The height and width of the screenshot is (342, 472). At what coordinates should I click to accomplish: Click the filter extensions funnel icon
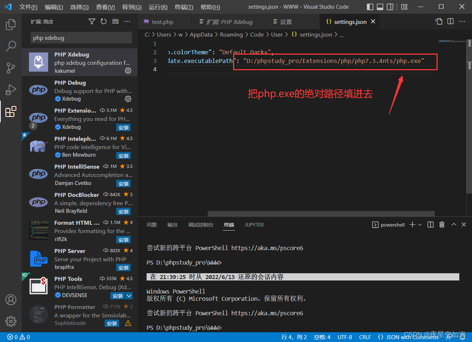(92, 22)
